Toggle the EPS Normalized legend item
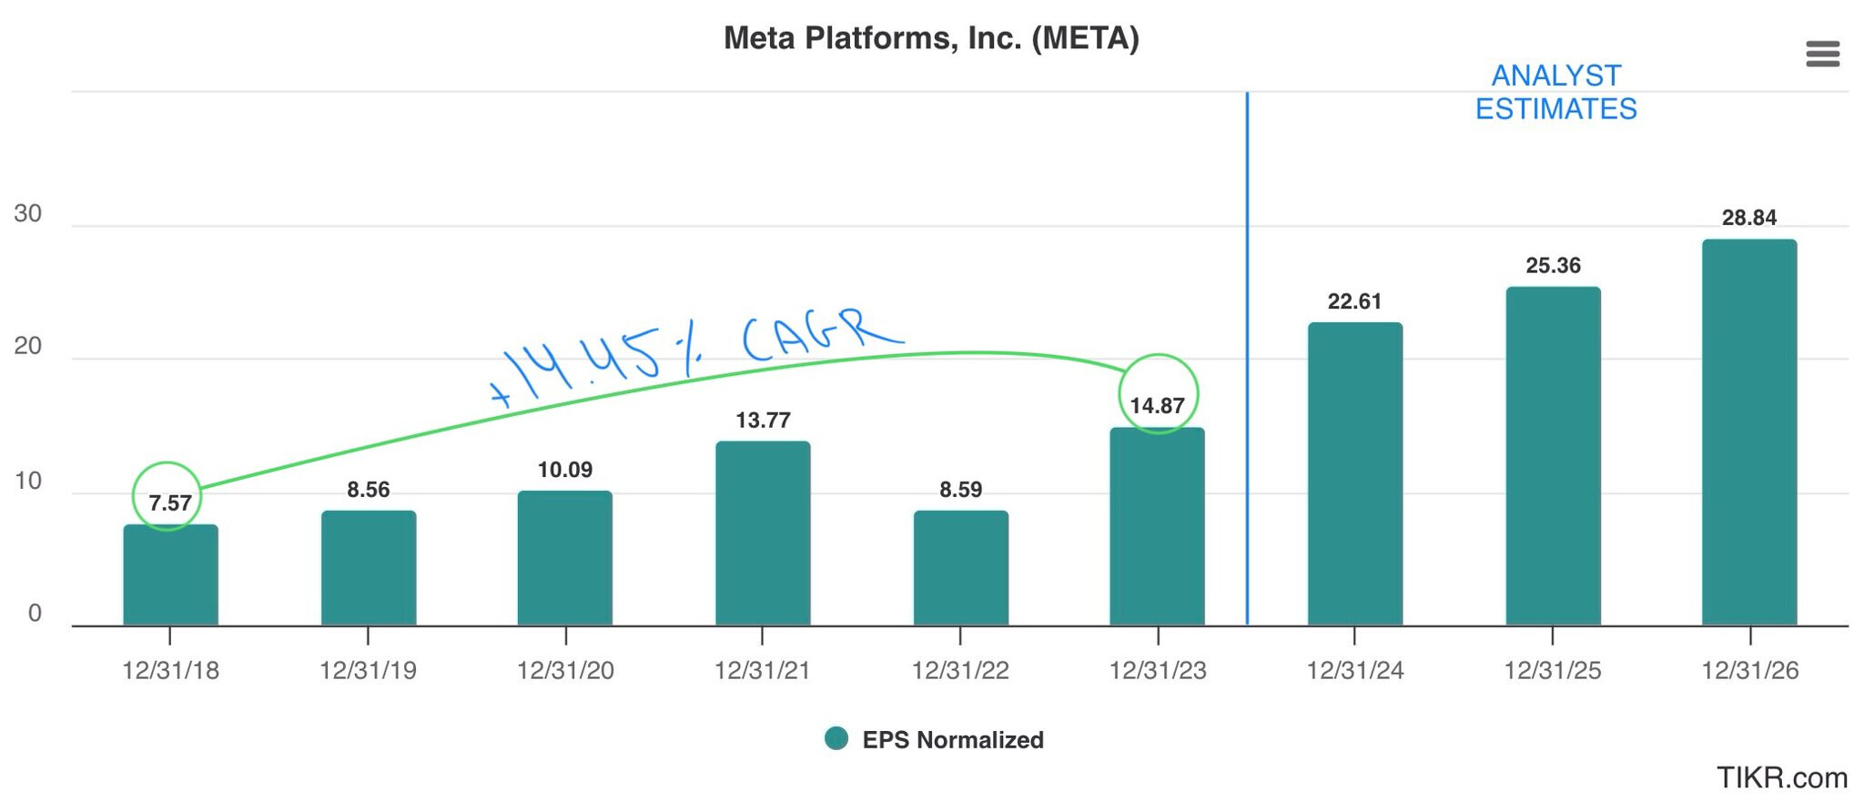 click(x=952, y=740)
